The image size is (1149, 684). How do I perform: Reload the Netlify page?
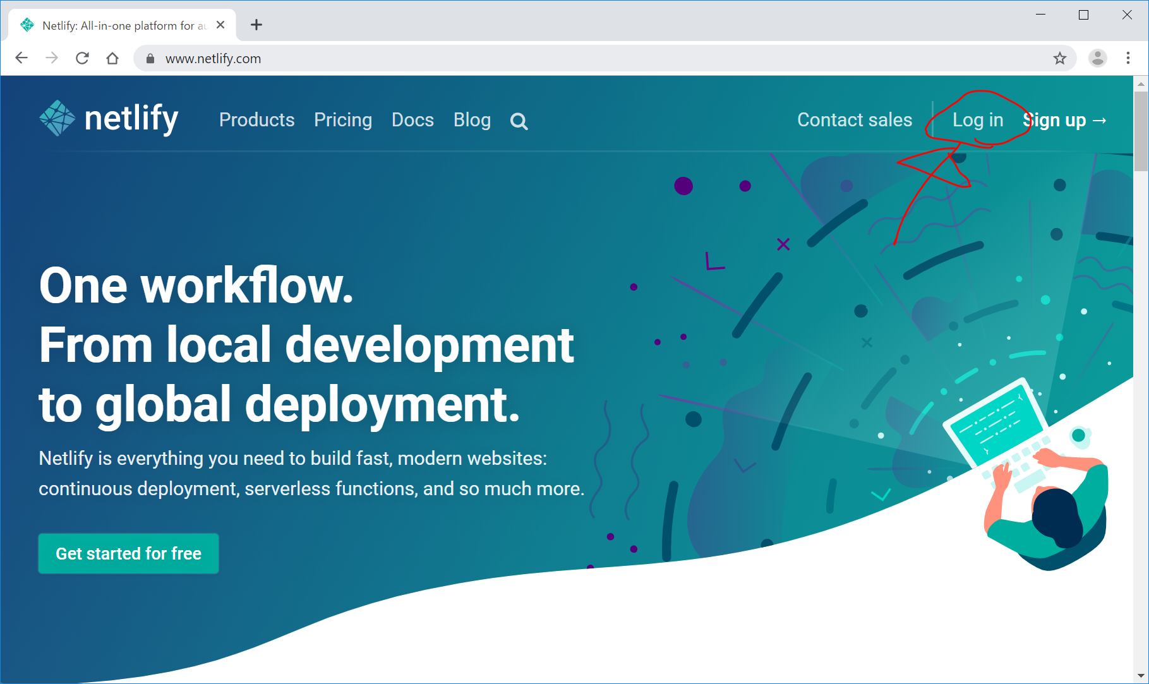(x=82, y=59)
